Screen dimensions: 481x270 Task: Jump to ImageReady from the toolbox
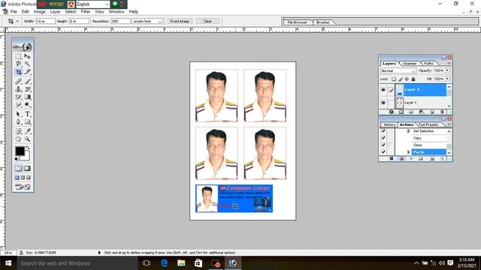click(23, 187)
